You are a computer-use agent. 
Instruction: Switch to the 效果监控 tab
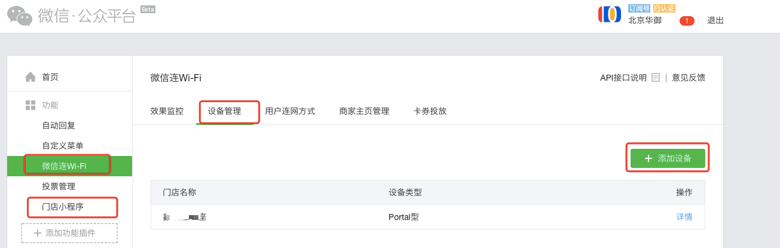[167, 111]
